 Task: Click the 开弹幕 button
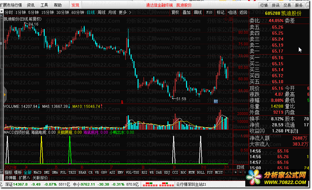pyautogui.click(x=10, y=178)
